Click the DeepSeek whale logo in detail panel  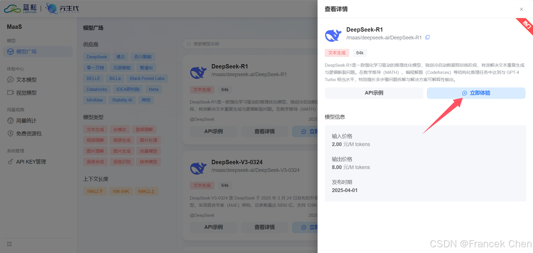(333, 35)
